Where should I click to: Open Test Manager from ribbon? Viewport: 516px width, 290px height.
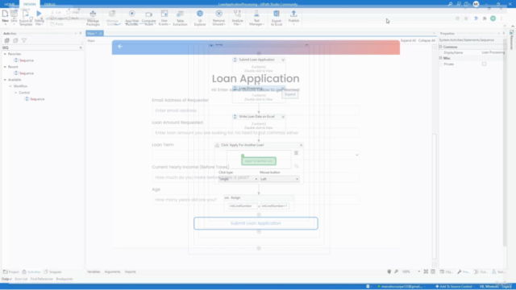[256, 18]
